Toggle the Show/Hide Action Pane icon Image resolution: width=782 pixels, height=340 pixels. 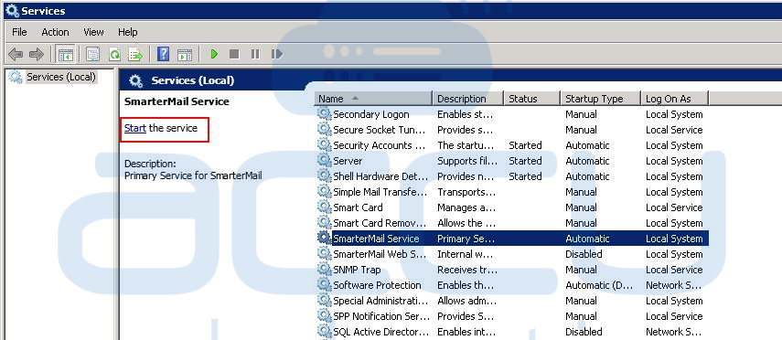tap(185, 54)
